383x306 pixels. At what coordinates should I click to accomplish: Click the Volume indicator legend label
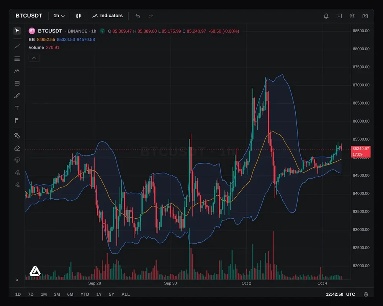(36, 47)
